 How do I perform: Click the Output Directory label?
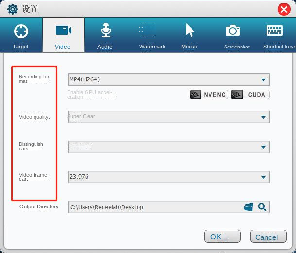pos(40,206)
